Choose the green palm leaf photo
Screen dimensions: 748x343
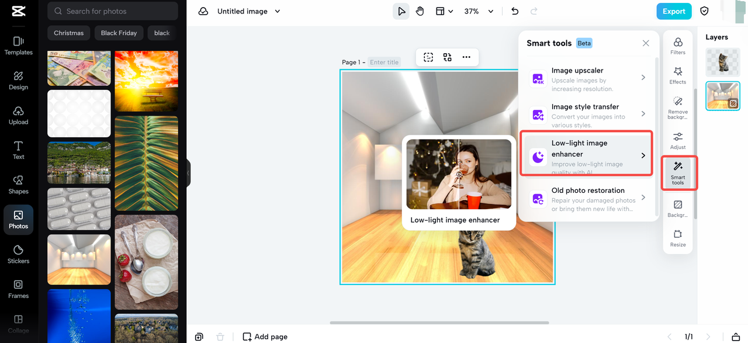coord(146,163)
